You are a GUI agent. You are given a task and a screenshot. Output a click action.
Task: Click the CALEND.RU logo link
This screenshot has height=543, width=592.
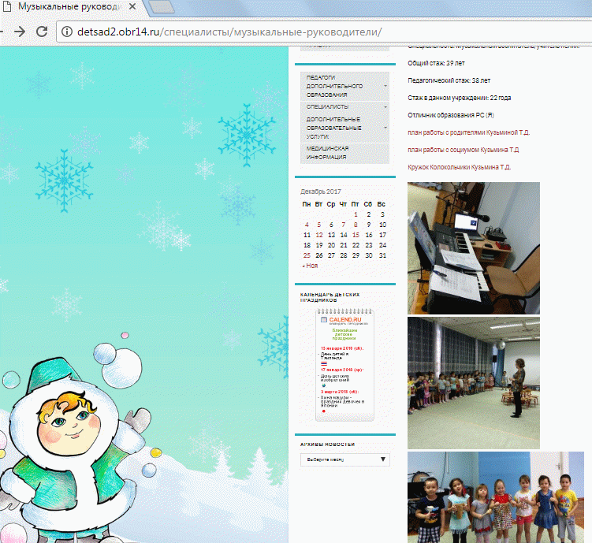[x=345, y=320]
